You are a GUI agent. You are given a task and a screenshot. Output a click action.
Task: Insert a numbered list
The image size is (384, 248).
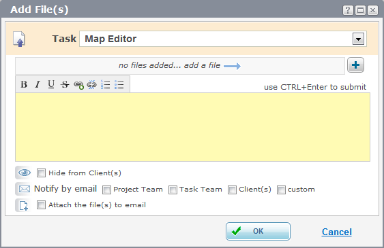tap(106, 84)
